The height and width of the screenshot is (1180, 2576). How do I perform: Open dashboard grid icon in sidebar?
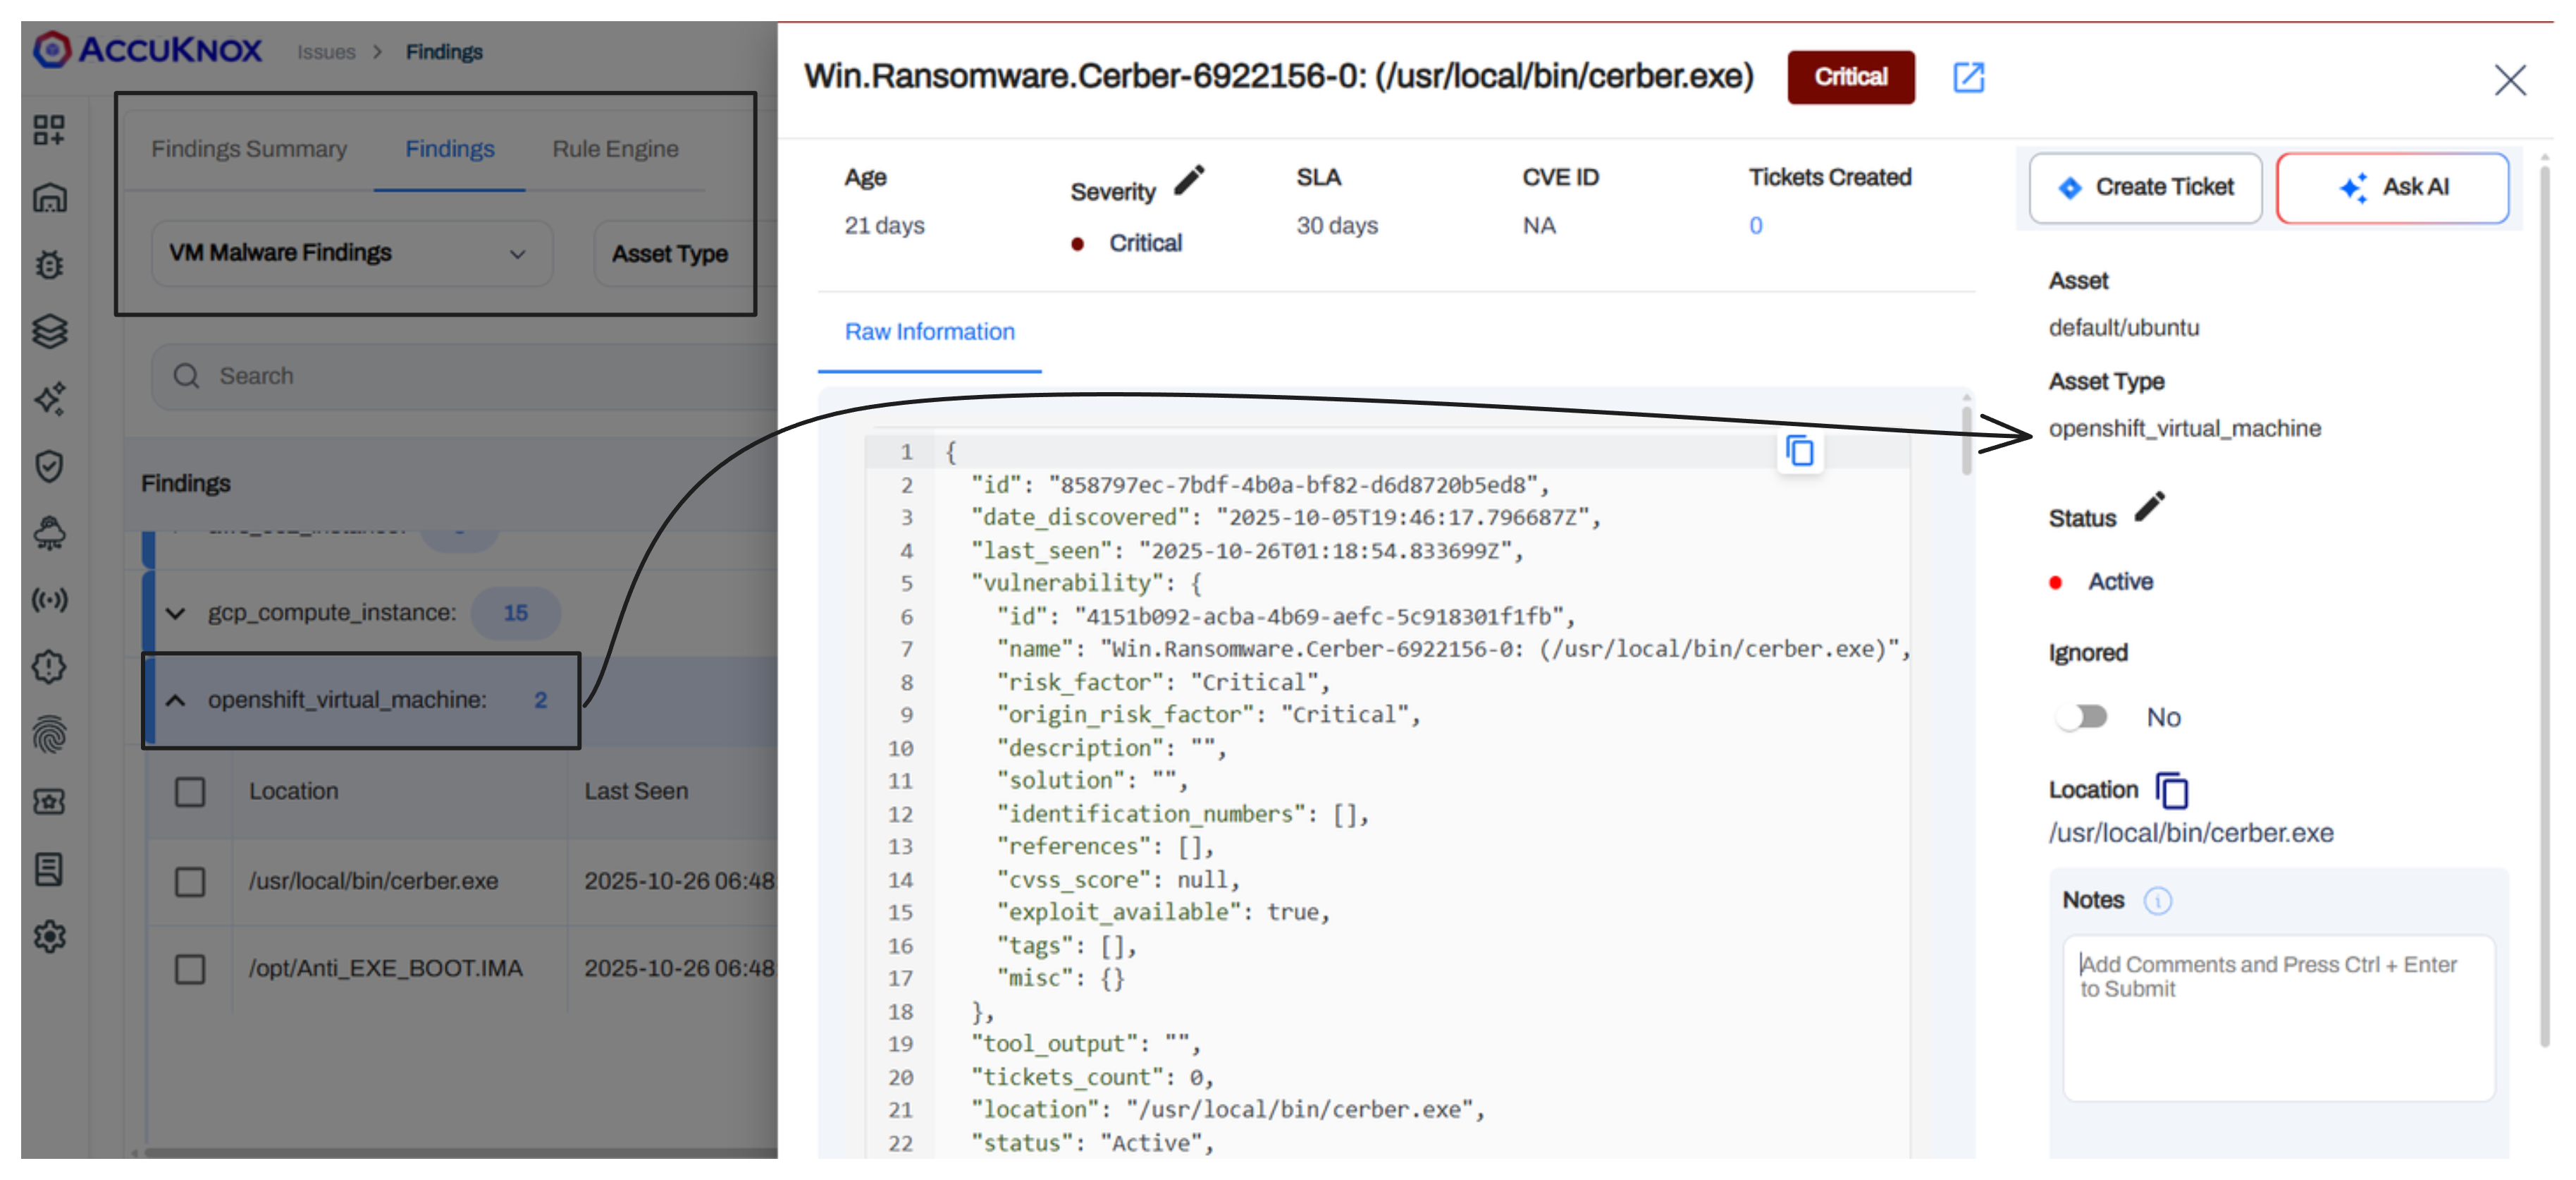pyautogui.click(x=49, y=129)
